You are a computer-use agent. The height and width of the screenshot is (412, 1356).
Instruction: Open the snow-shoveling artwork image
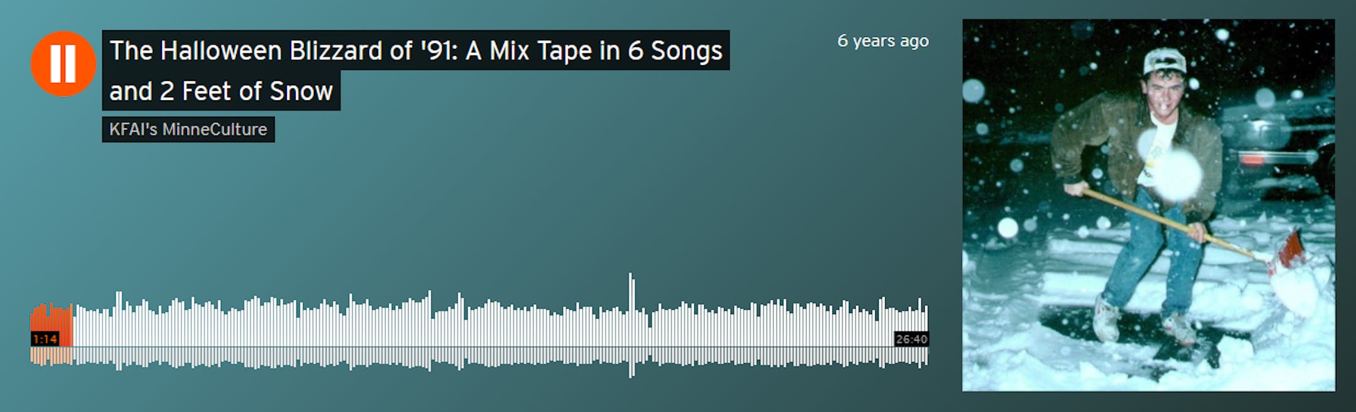[1148, 205]
